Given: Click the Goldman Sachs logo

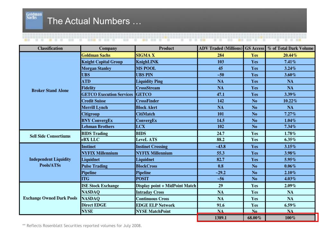Looking at the screenshot, I should [x=34, y=20].
